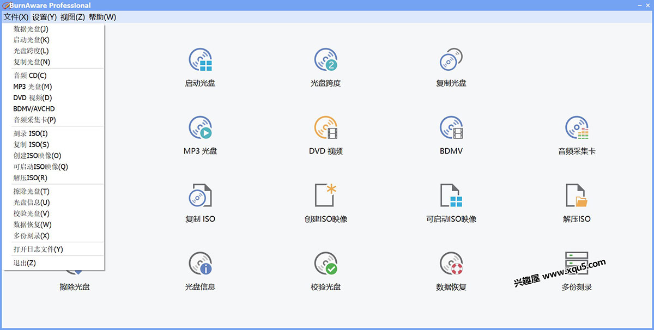Close the open 文件(X) menu in the menu bar
Viewport: 654px width, 330px height.
[x=16, y=17]
